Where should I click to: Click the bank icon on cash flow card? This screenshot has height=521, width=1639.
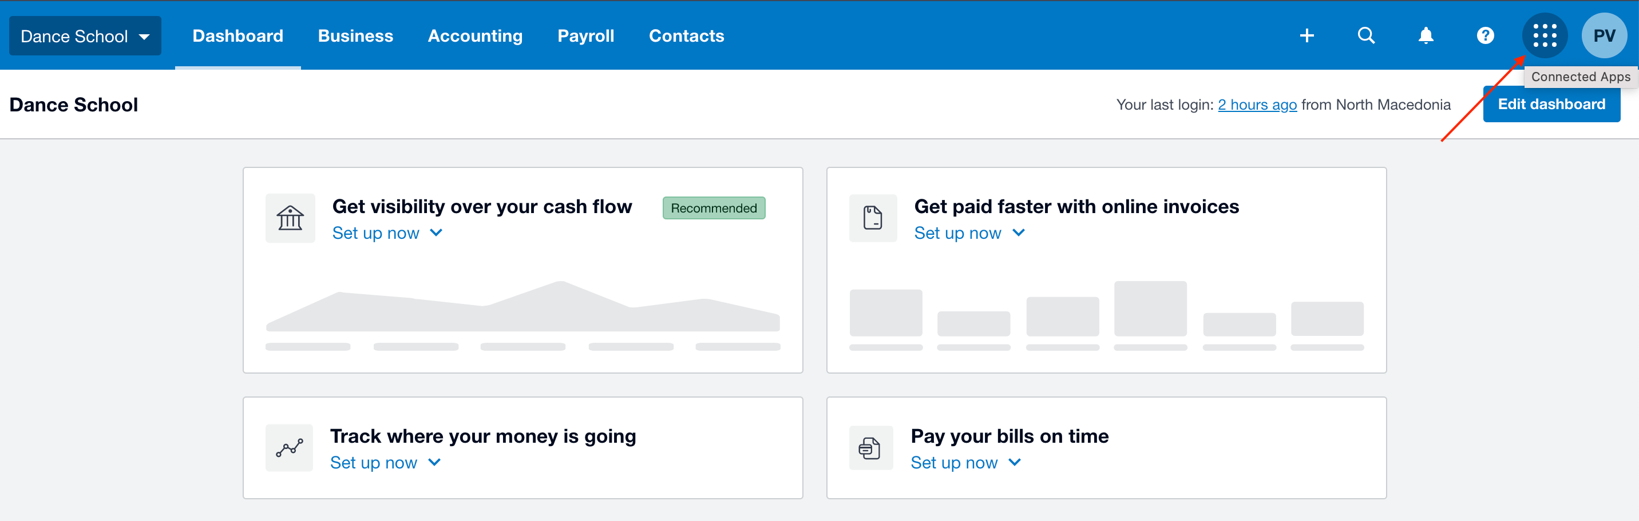tap(290, 218)
